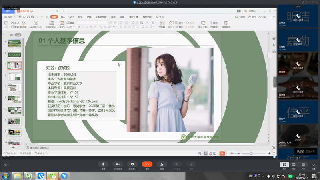Screen dimensions: 320x180
Task: Adjust the zoom slider handle
Action: point(251,154)
